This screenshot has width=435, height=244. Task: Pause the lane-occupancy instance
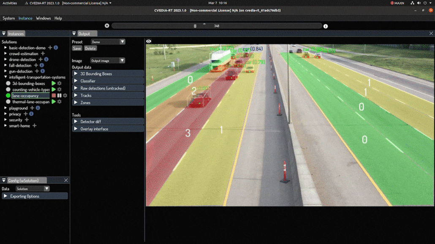(x=60, y=95)
